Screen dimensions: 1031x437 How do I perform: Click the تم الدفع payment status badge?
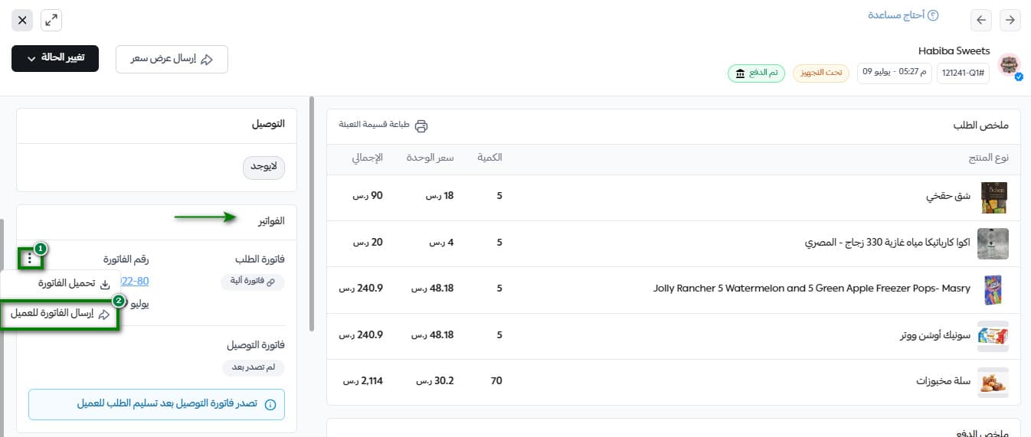(756, 73)
